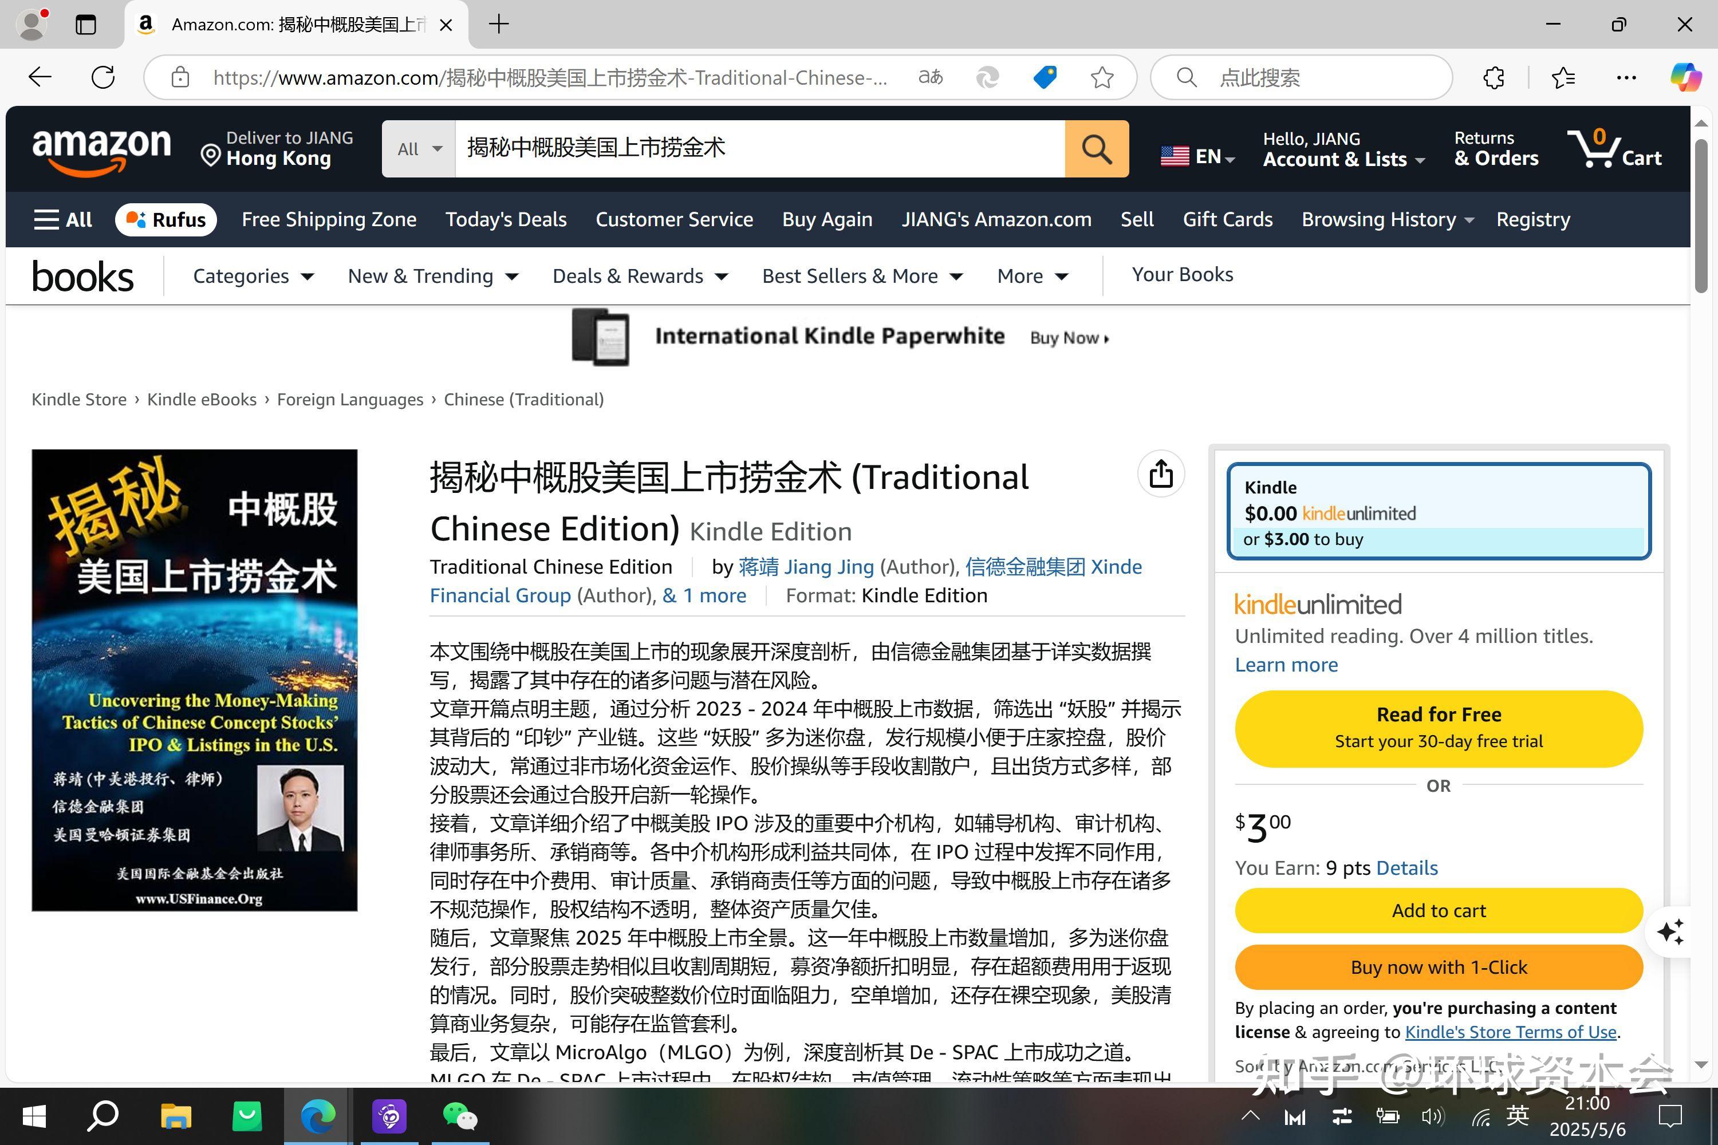Viewport: 1718px width, 1145px height.
Task: Click the Amazon search input field
Action: pos(760,149)
